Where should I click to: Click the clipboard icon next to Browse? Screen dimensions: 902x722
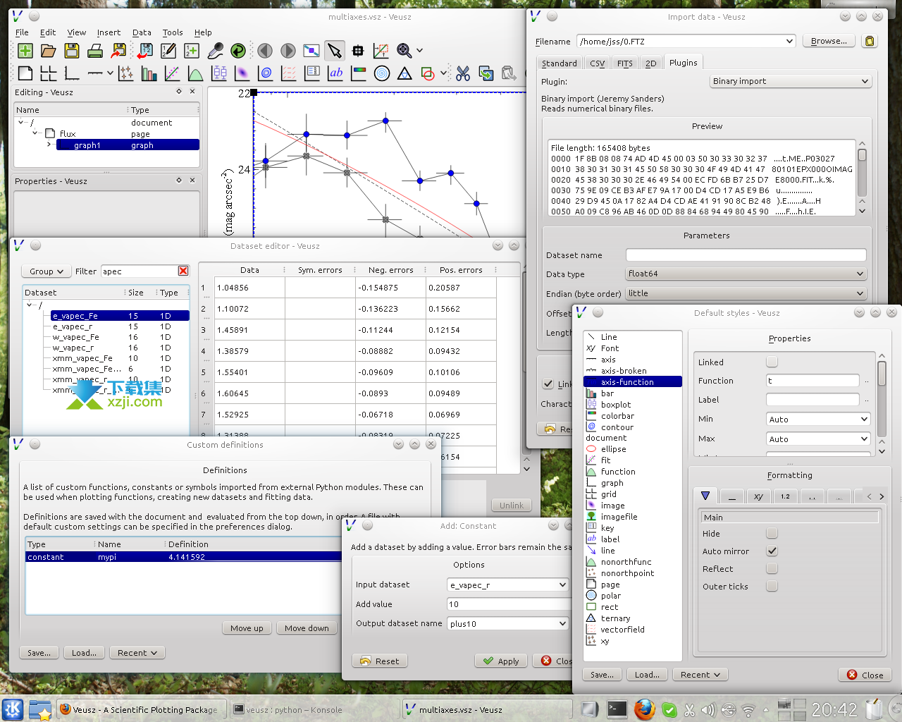[x=870, y=41]
